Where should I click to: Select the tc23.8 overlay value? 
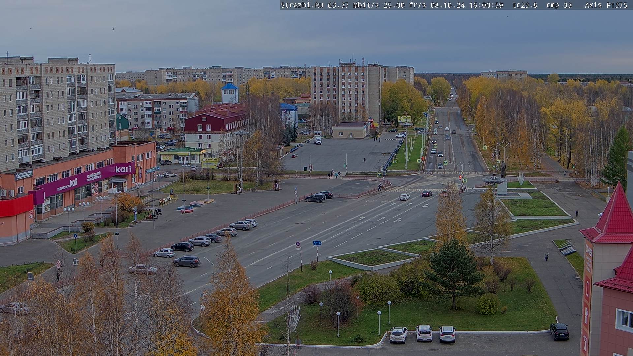[x=525, y=5]
